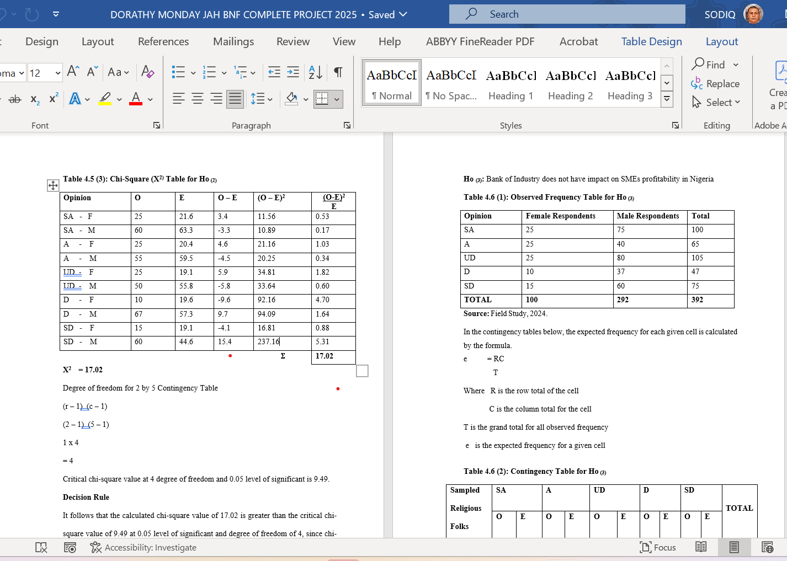Screen dimensions: 787x561
Task: Open the Borders dropdown arrow
Action: point(337,99)
